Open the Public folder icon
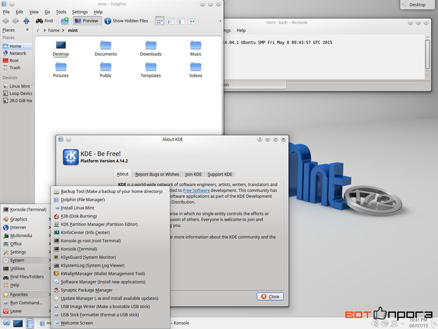 pos(106,70)
